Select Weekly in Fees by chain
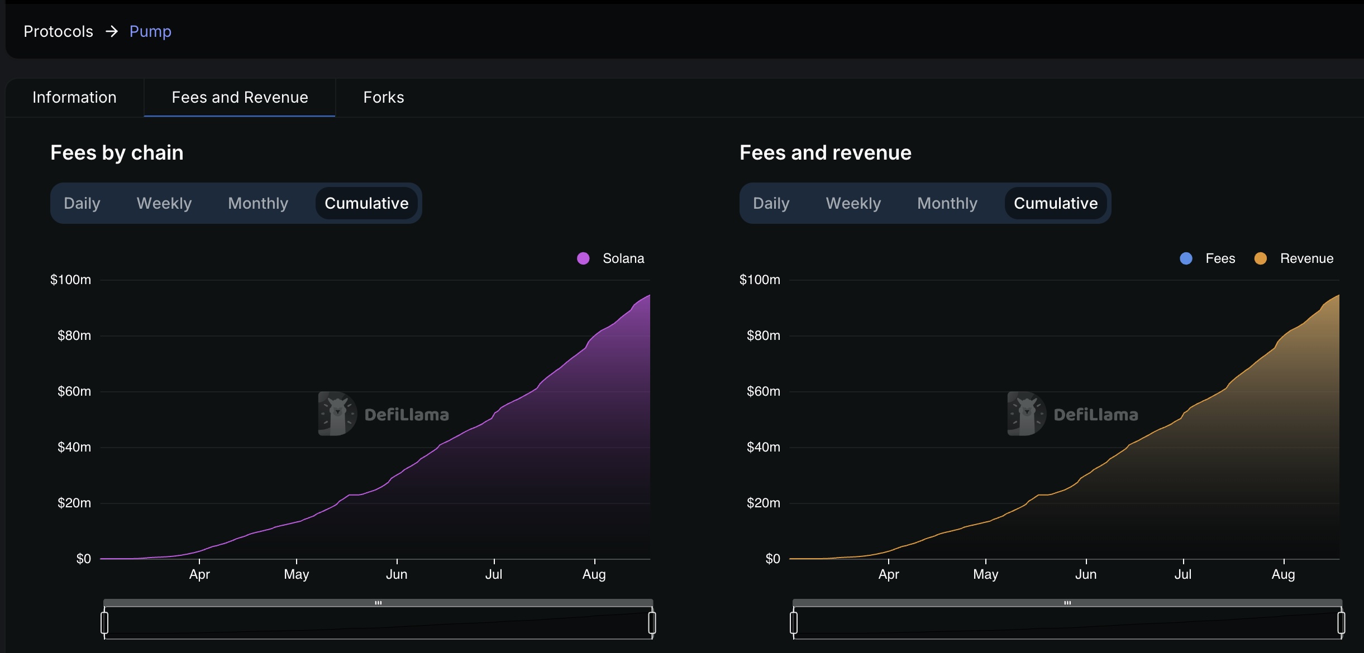 pos(164,203)
